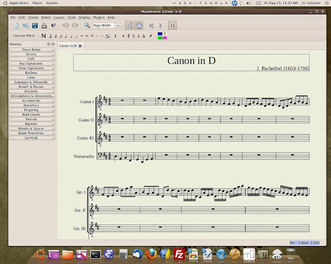The height and width of the screenshot is (264, 331).
Task: Open the Layout menu
Action: pos(59,18)
